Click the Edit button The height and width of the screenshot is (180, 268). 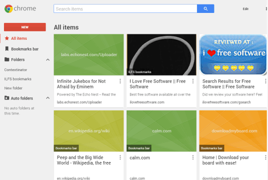(x=246, y=9)
